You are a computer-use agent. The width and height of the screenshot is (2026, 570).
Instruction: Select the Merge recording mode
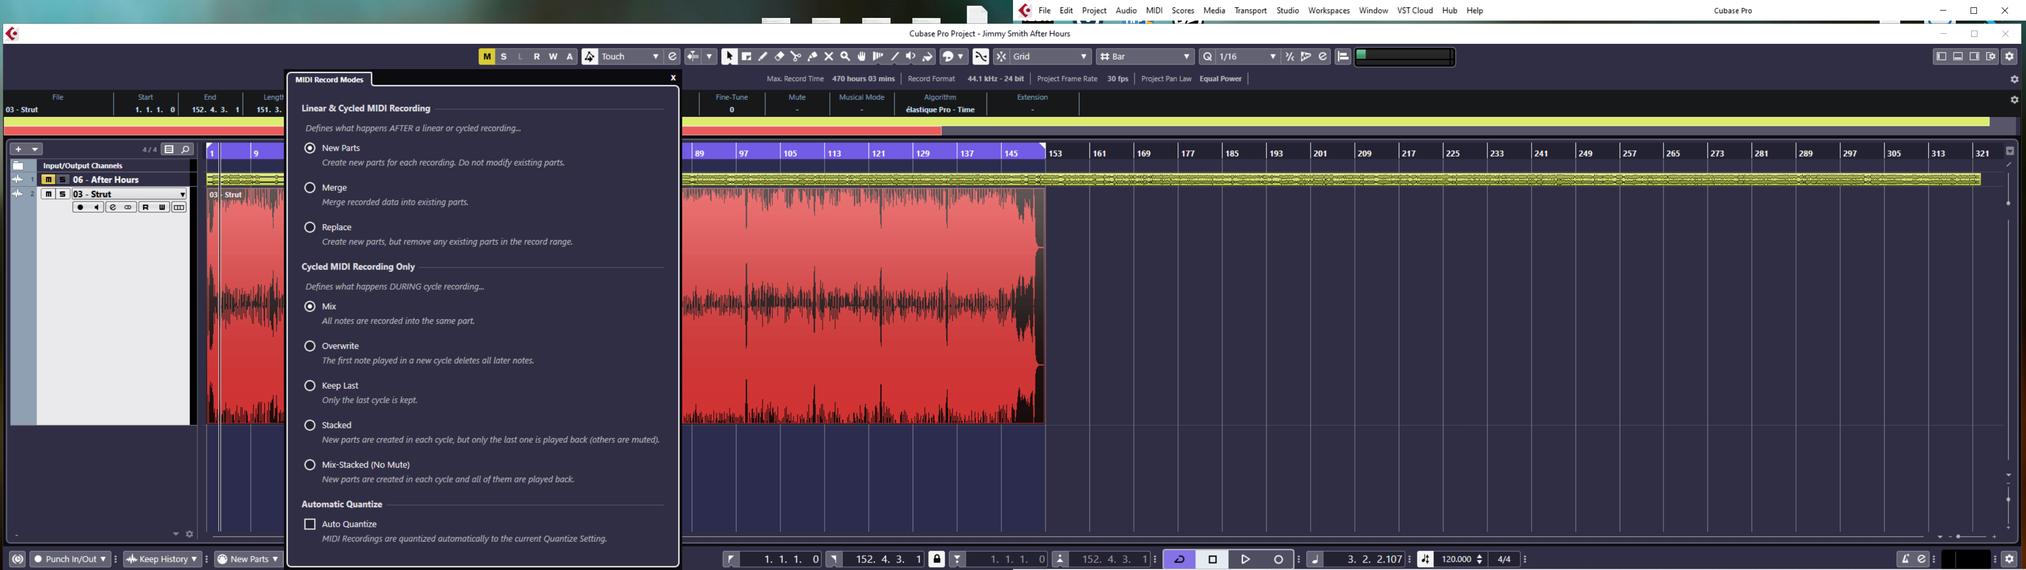click(310, 187)
